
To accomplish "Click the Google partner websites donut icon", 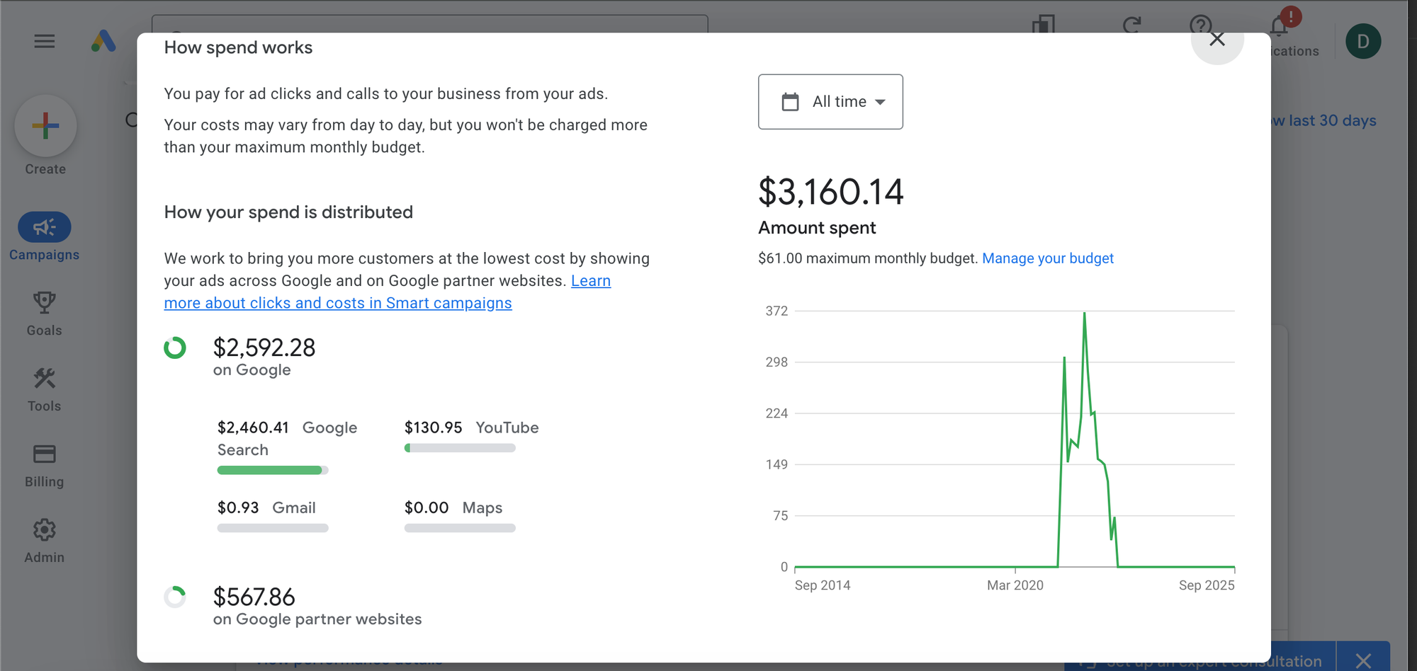I will [x=175, y=597].
